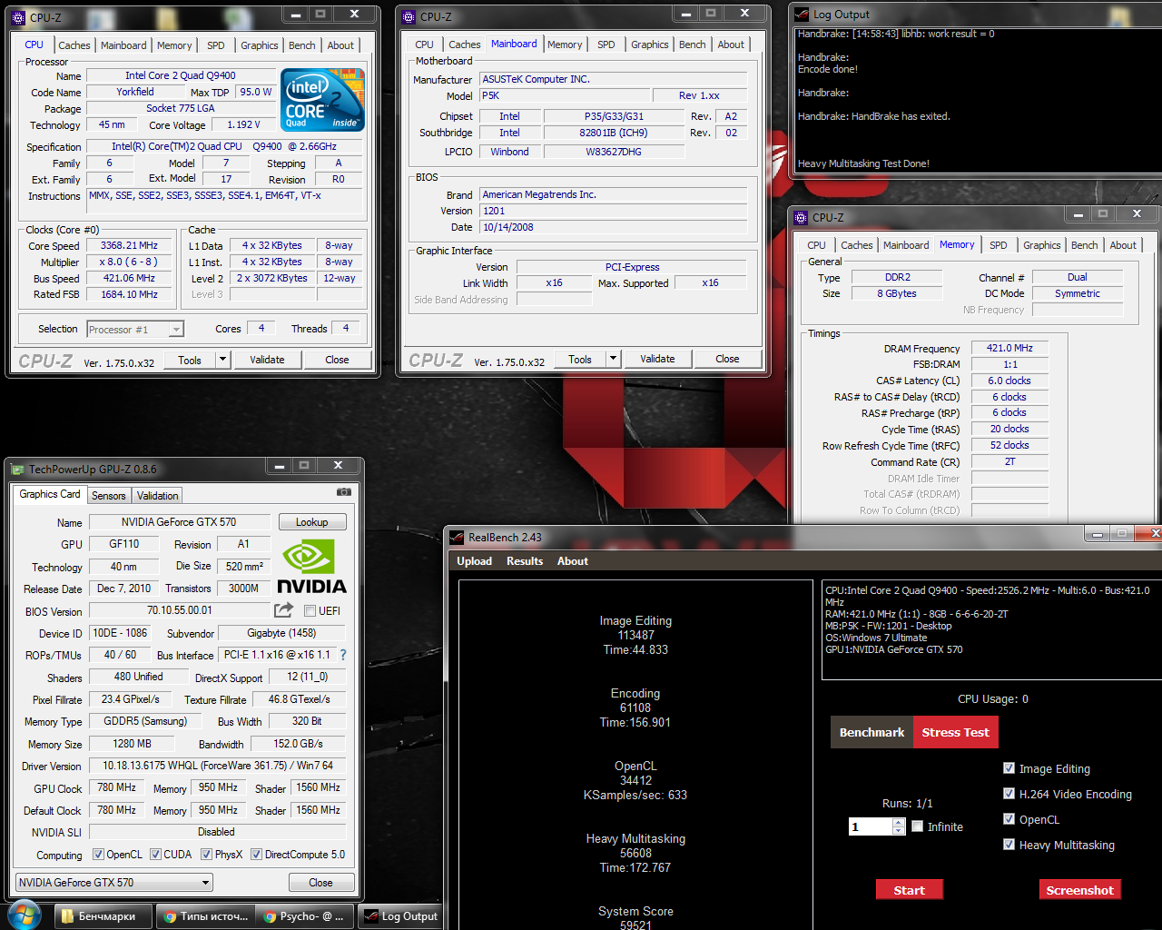Click the Intel Core 2 Quad logo
Image resolution: width=1162 pixels, height=930 pixels.
322,99
